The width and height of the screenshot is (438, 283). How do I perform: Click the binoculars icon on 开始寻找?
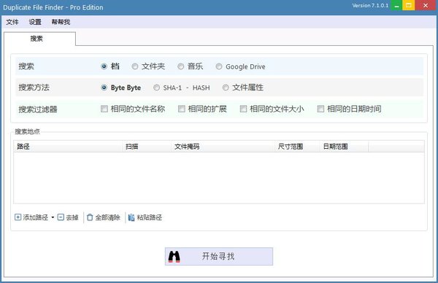(174, 257)
